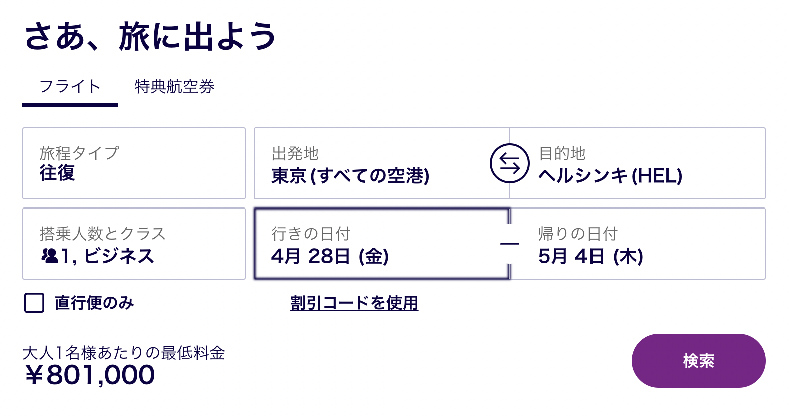Open the 行きの日付 date picker
789x416 pixels.
coord(382,244)
